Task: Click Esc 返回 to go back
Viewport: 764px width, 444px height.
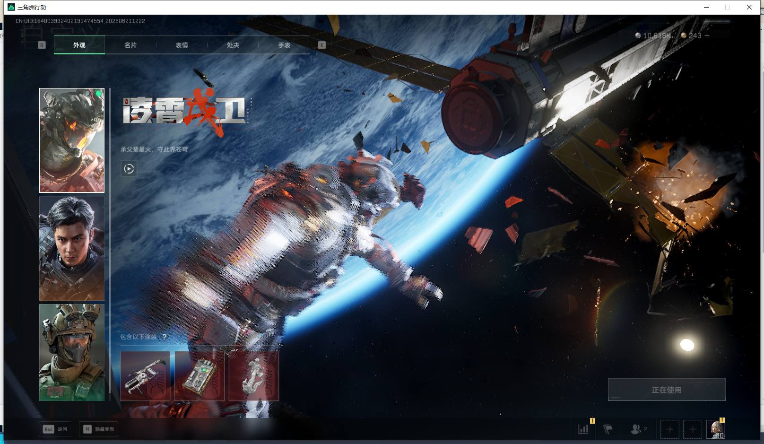Action: click(55, 429)
